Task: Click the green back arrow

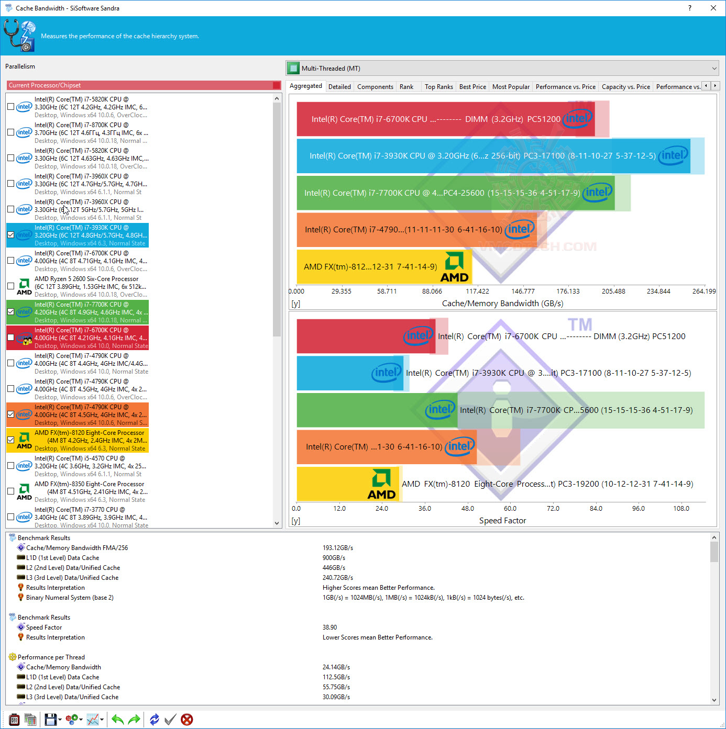Action: click(x=117, y=720)
